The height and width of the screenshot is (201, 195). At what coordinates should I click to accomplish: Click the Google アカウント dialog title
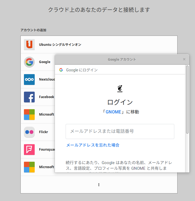pyautogui.click(x=122, y=59)
